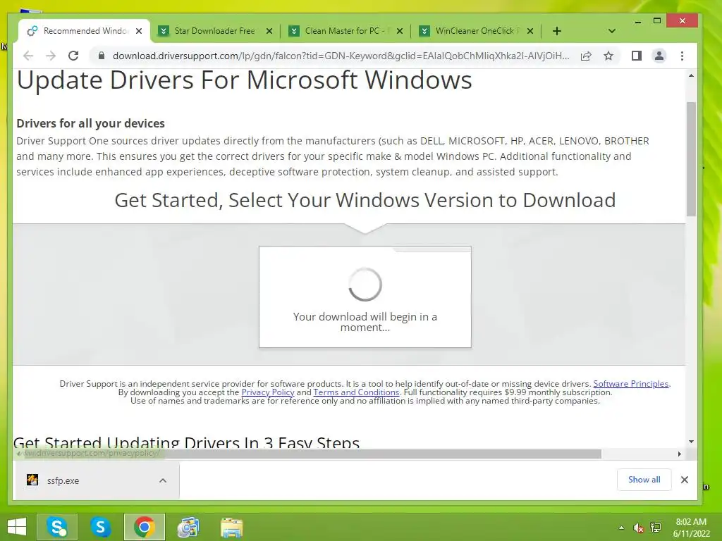
Task: Open the second Skype taskbar icon
Action: (100, 527)
